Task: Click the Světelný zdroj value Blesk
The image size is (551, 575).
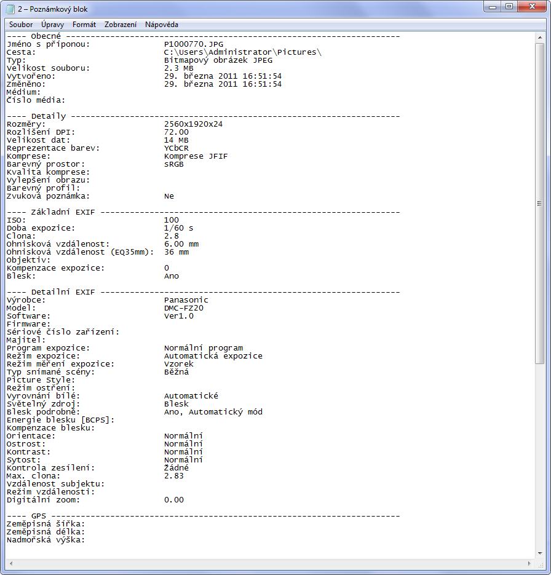Action: (176, 404)
